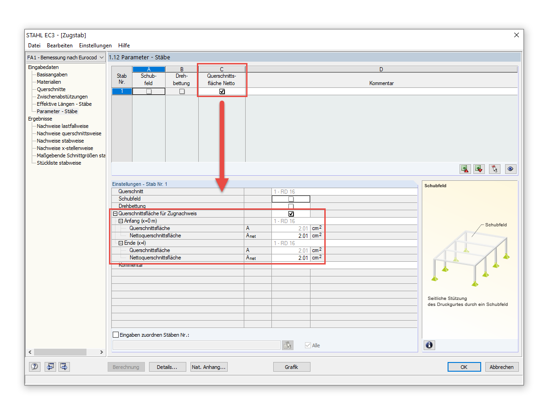This screenshot has width=552, height=414.
Task: Toggle the eye view mode icon
Action: click(510, 169)
